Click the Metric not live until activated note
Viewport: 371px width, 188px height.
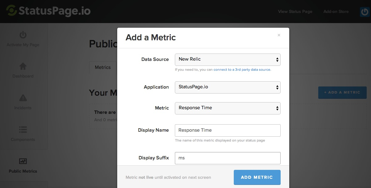168,177
